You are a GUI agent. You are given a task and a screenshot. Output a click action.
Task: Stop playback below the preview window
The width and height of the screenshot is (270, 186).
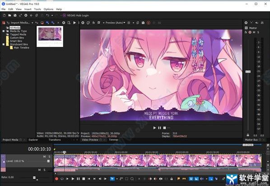[x=164, y=128]
